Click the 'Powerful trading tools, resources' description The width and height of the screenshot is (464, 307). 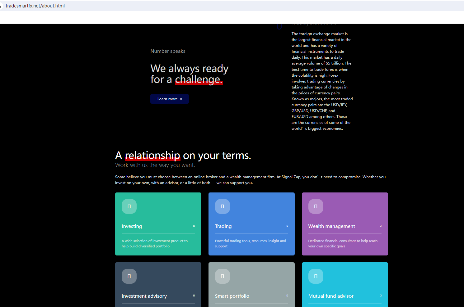point(251,243)
